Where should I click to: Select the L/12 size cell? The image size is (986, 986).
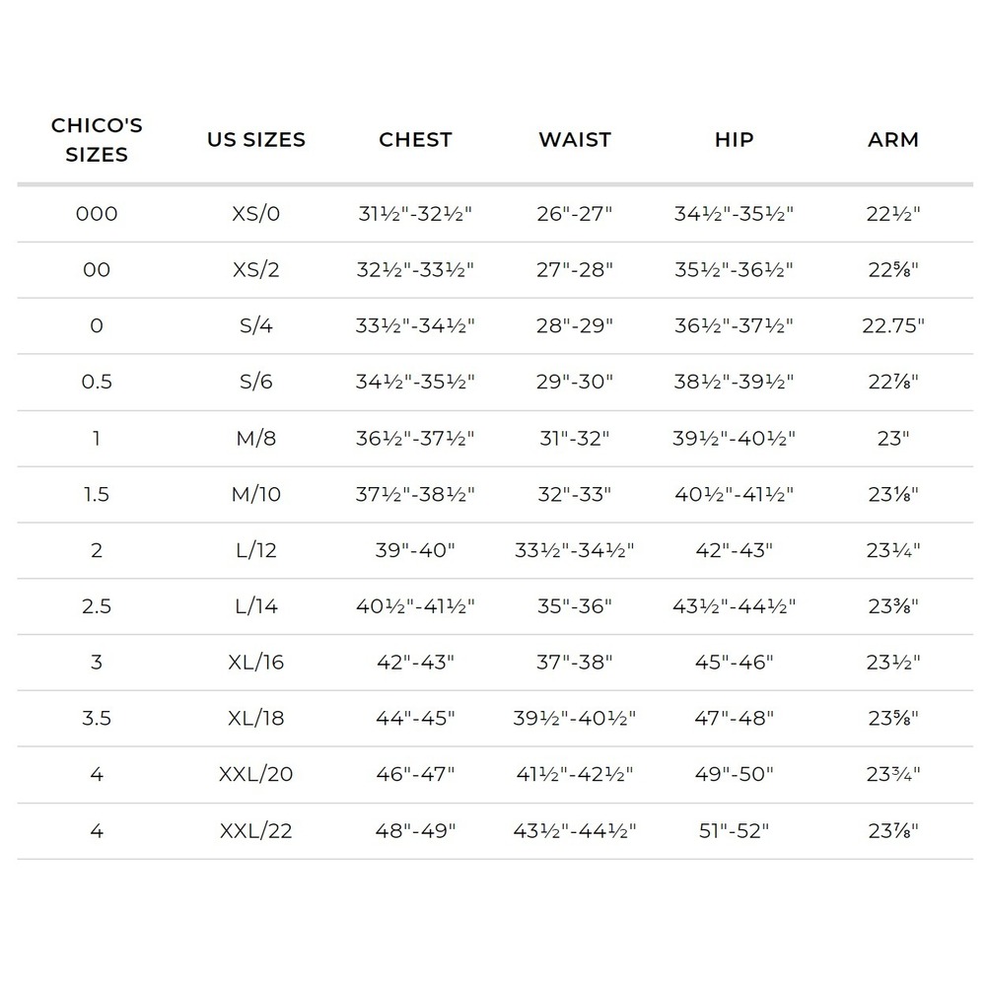tap(256, 550)
